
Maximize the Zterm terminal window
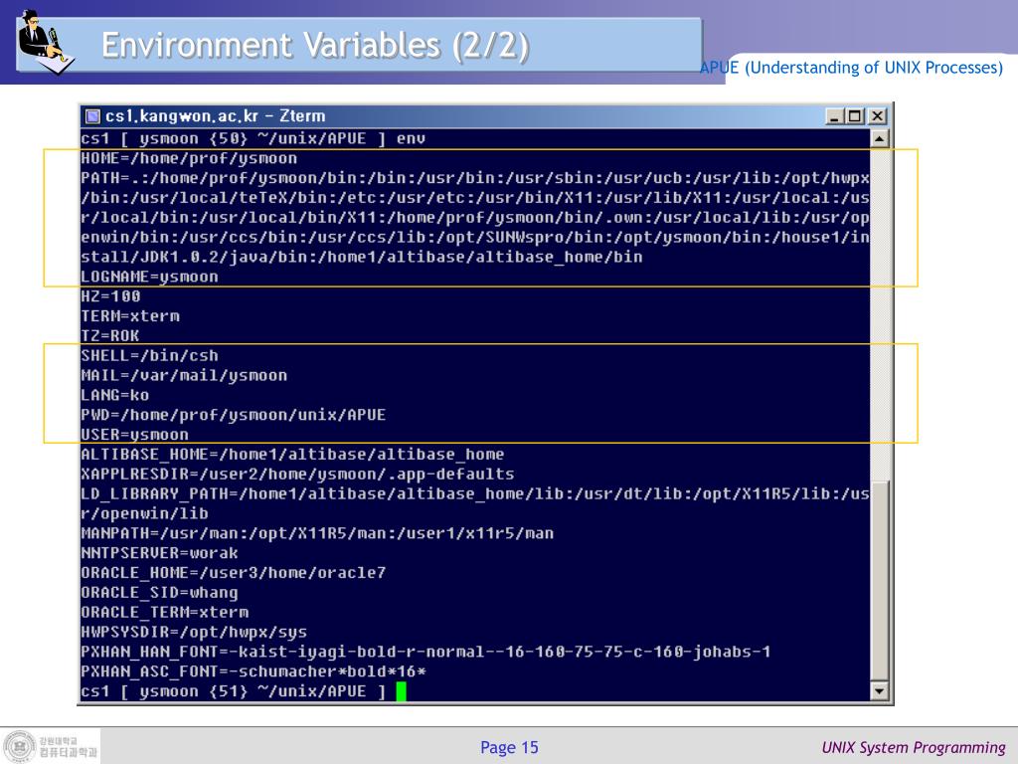[x=856, y=116]
